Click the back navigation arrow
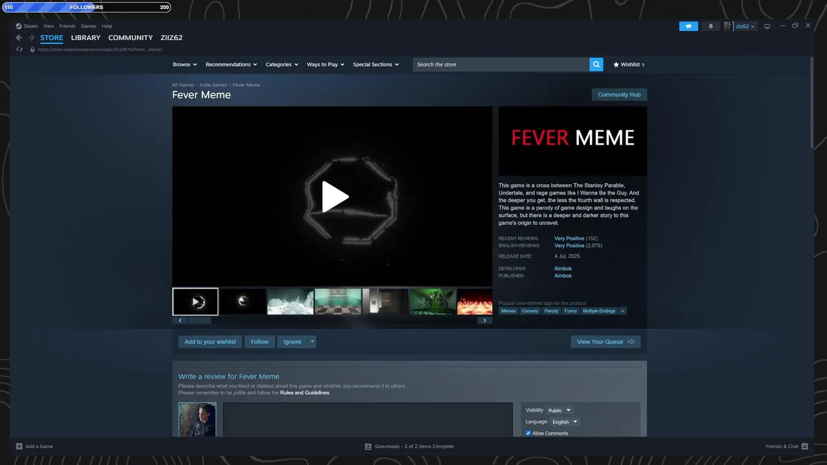This screenshot has height=465, width=827. [x=19, y=37]
